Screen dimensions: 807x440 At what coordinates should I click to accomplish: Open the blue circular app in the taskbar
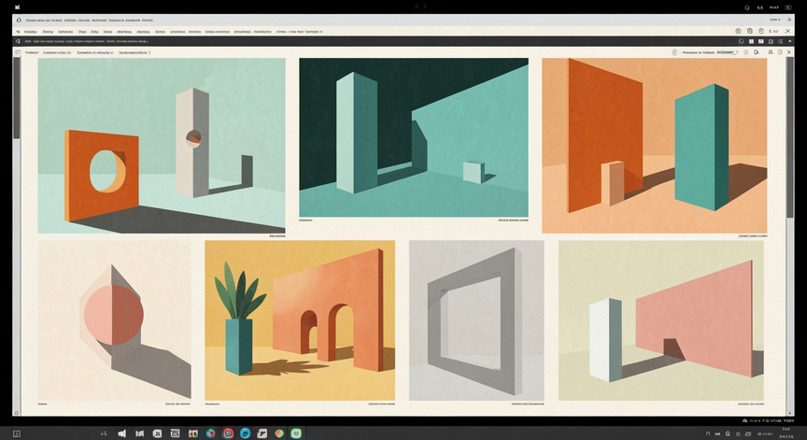pos(245,433)
